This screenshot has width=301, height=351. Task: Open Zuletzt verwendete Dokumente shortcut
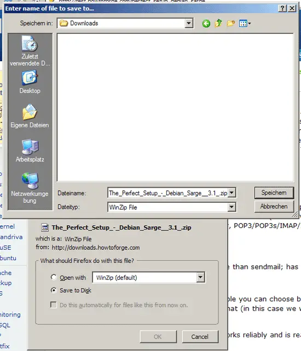[x=30, y=51]
